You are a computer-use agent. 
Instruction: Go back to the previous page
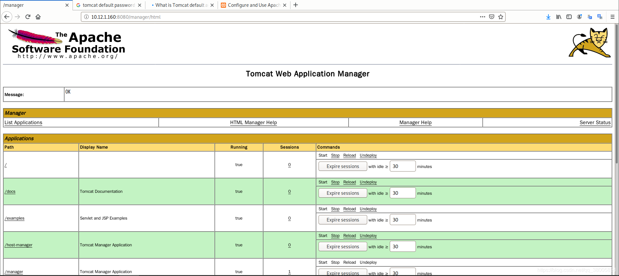(7, 17)
